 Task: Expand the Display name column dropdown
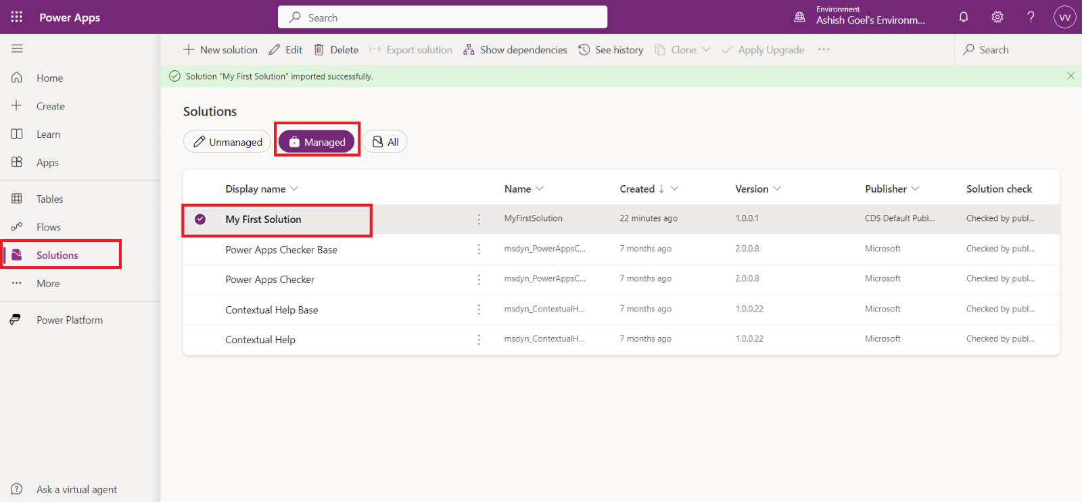coord(294,189)
